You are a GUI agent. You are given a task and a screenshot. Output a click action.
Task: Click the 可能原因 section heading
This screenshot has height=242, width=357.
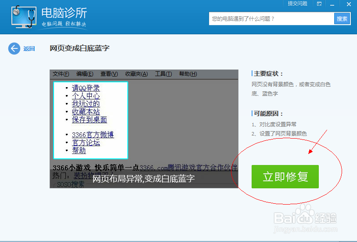pyautogui.click(x=268, y=114)
